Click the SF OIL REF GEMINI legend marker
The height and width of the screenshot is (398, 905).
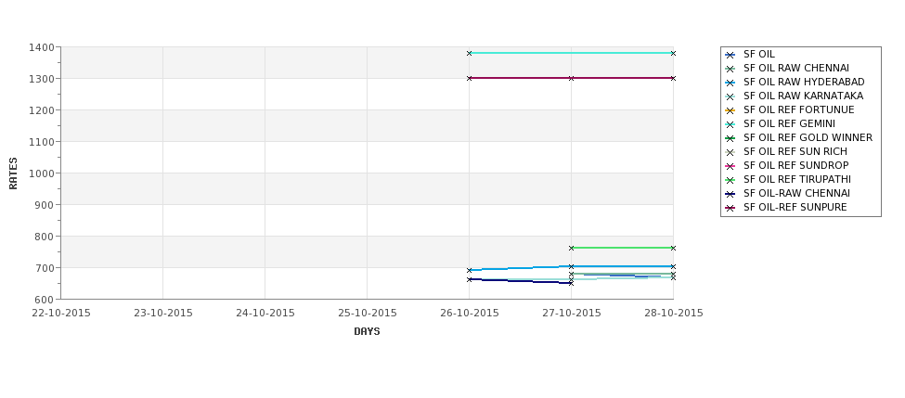tap(730, 124)
